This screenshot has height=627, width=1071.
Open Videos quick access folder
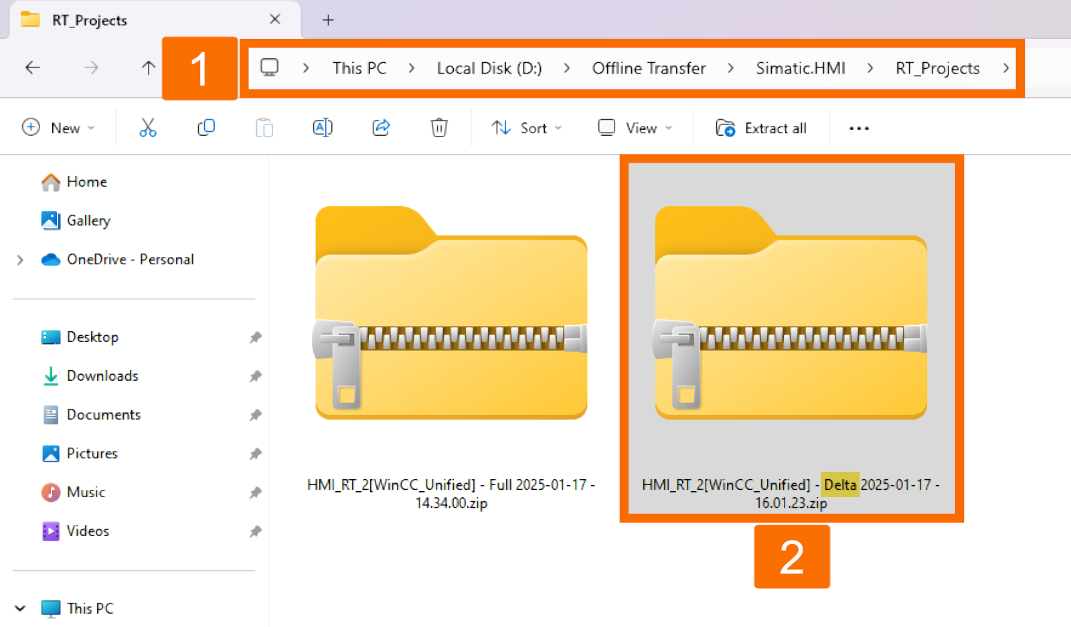76,531
